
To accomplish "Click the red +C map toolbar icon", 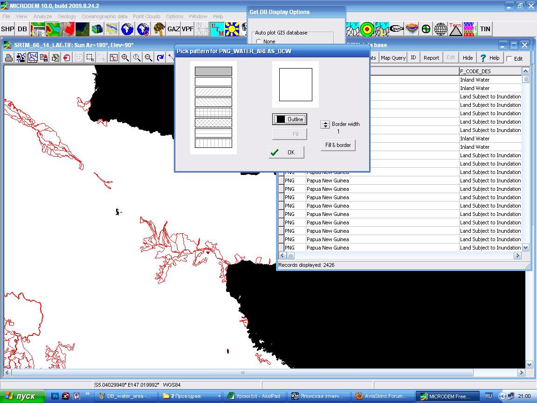I will coord(113,57).
